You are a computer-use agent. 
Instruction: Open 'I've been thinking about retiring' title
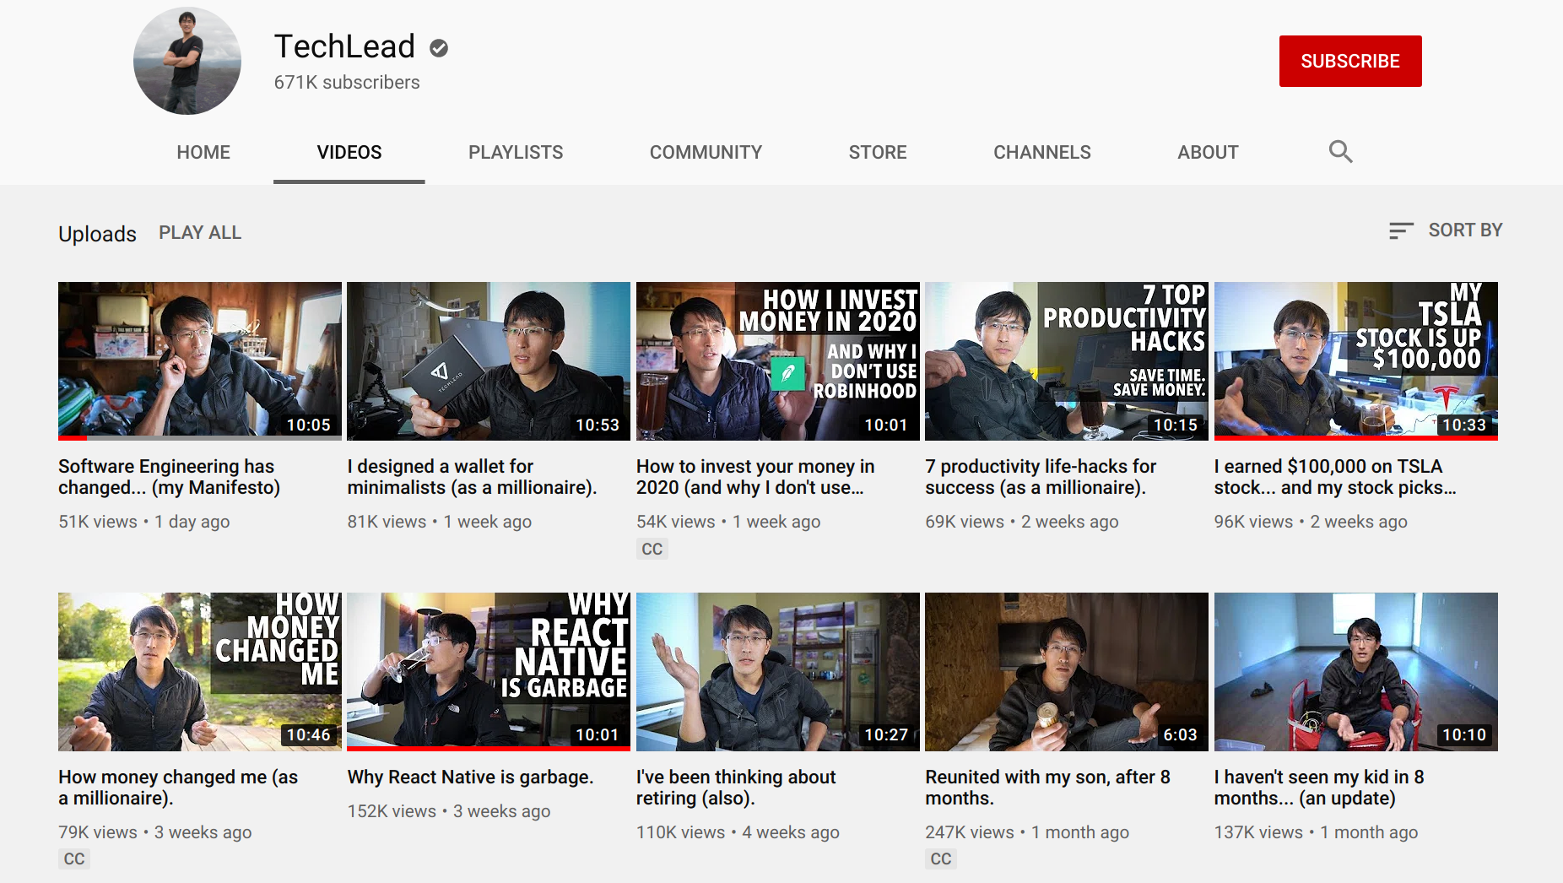736,788
